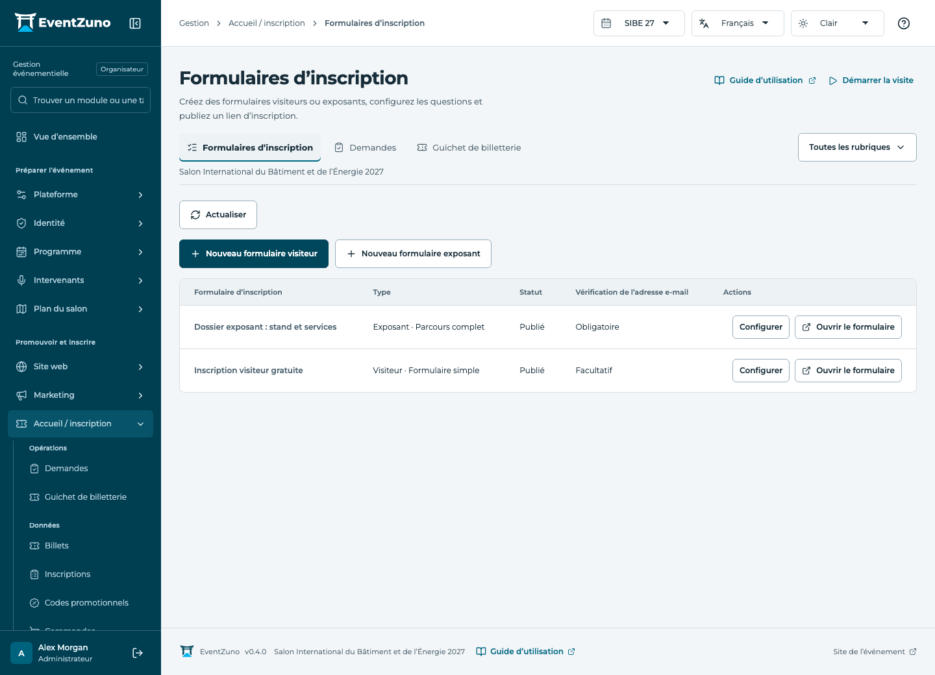Click the EventZuno logo in sidebar
Viewport: 935px width, 675px height.
click(63, 23)
